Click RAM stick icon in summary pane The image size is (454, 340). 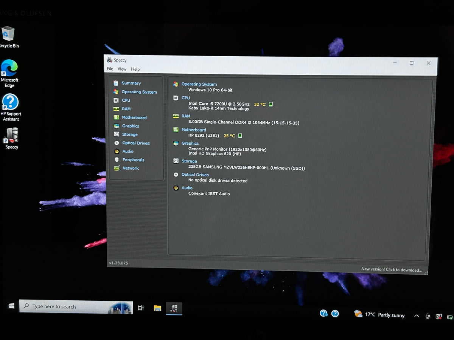176,116
